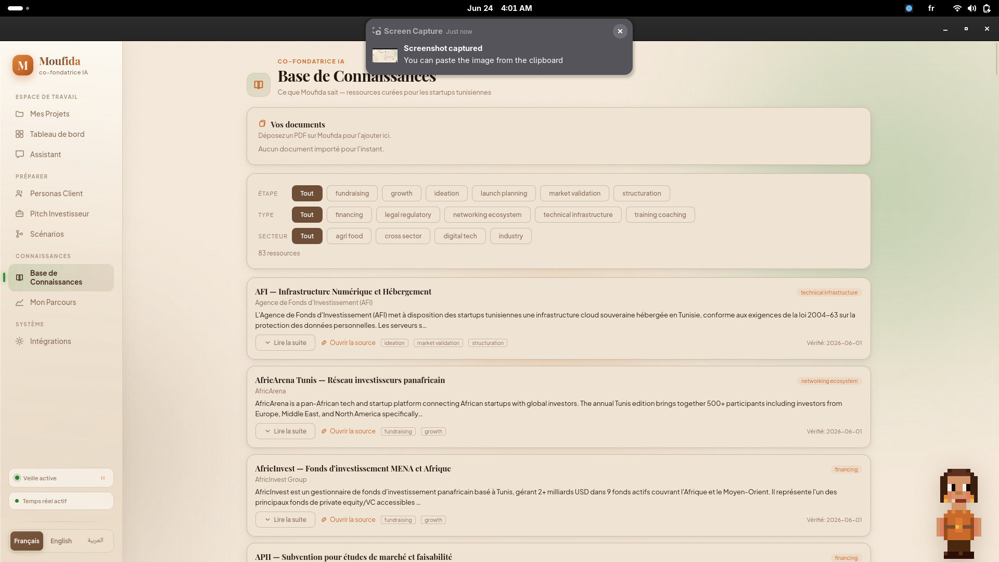Filter type by technical infrastructure

(x=578, y=215)
